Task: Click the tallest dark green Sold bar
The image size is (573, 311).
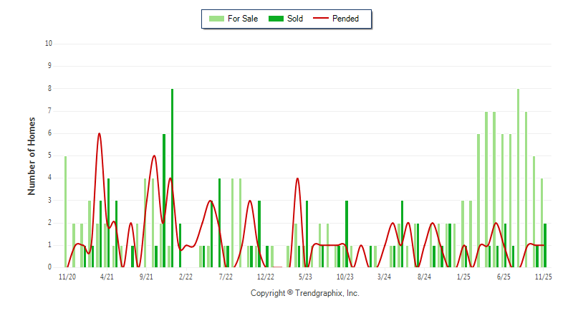Action: click(172, 179)
